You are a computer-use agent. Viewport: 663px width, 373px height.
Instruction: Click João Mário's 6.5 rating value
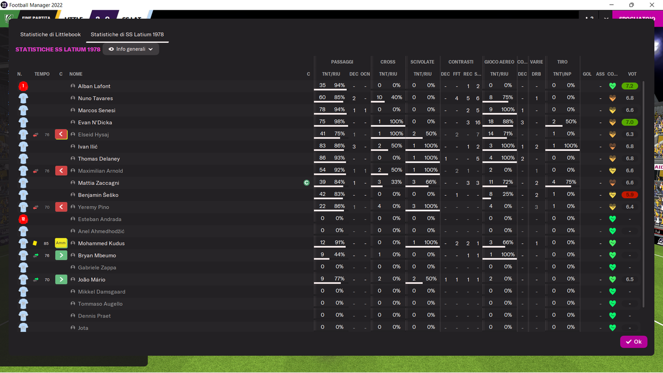click(x=630, y=279)
